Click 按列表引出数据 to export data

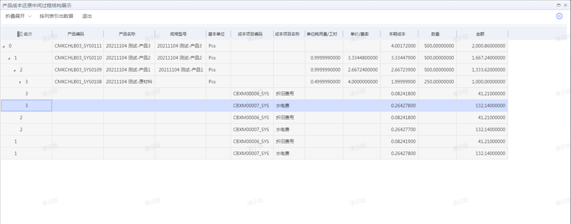(56, 16)
